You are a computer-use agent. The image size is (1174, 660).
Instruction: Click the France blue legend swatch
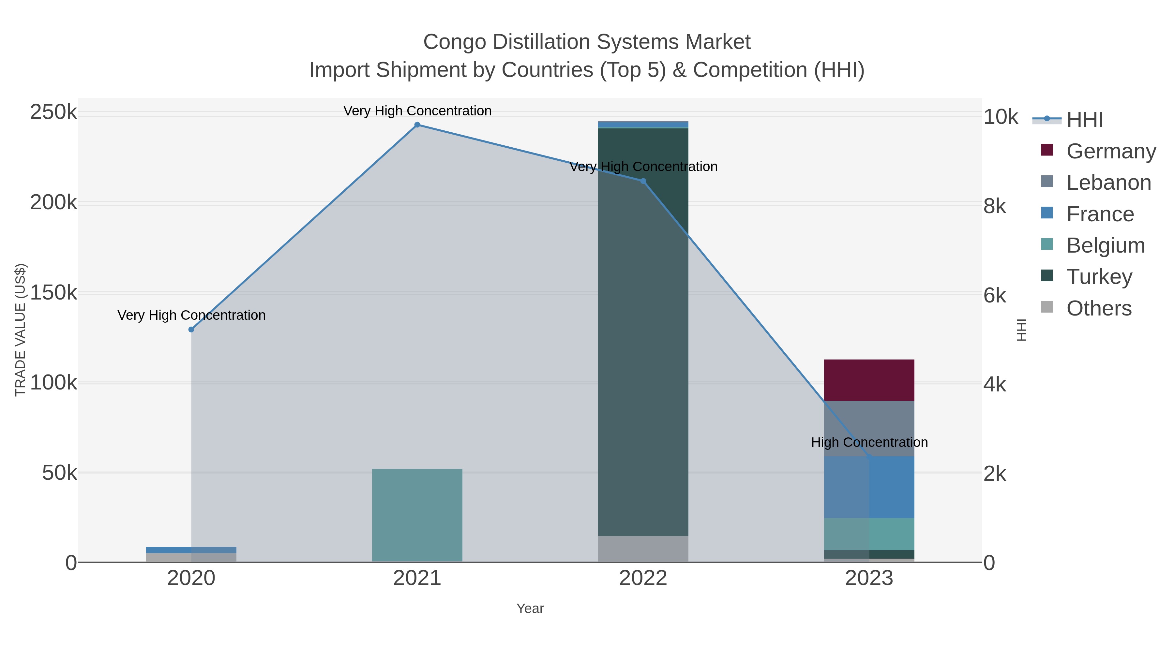point(1047,213)
